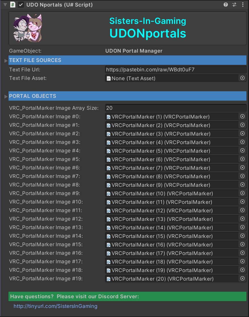Image resolution: width=249 pixels, height=317 pixels.
Task: Select the U# script icon in the header
Action: (x=12, y=5)
